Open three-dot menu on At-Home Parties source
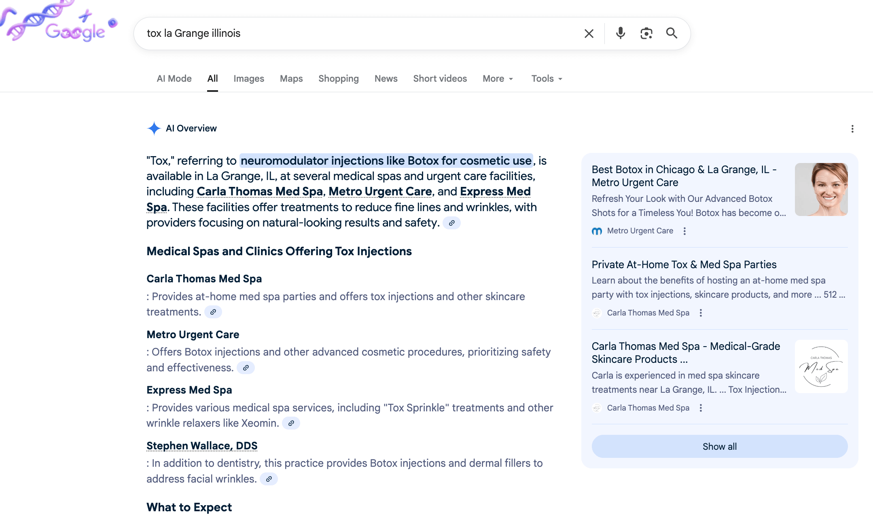The width and height of the screenshot is (873, 525). tap(701, 313)
